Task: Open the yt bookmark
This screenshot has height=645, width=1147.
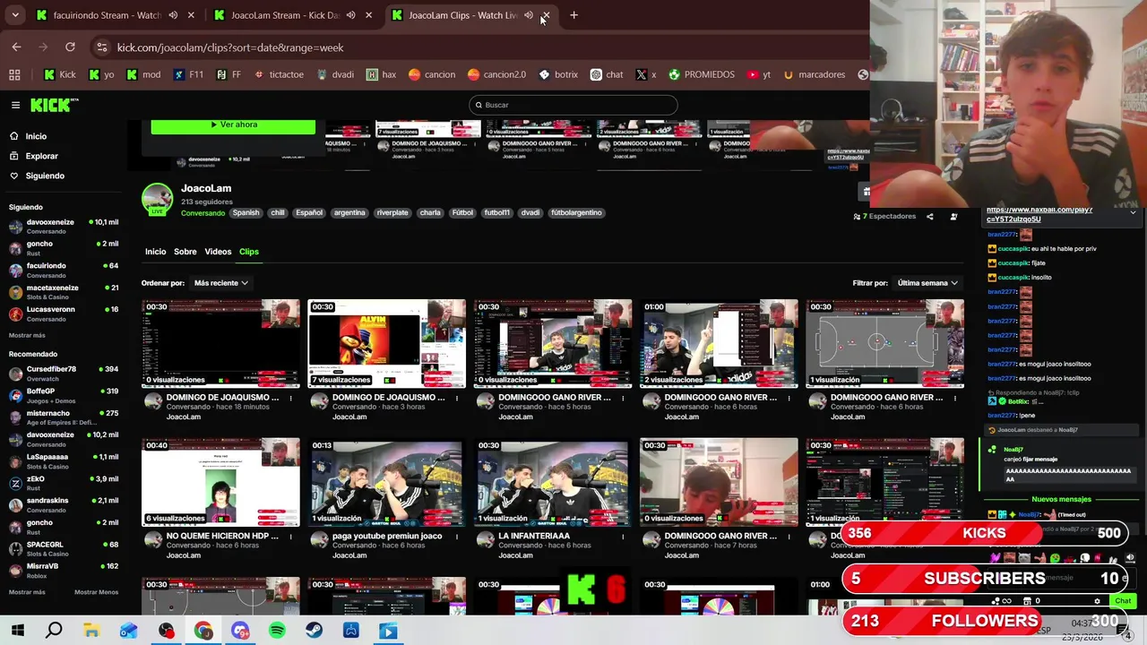Action: (759, 74)
